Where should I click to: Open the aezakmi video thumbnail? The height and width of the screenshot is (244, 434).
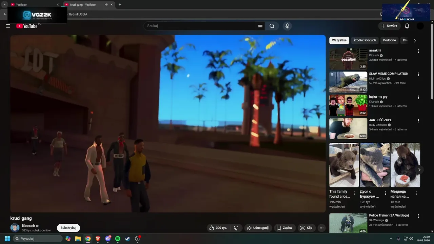coord(348,59)
